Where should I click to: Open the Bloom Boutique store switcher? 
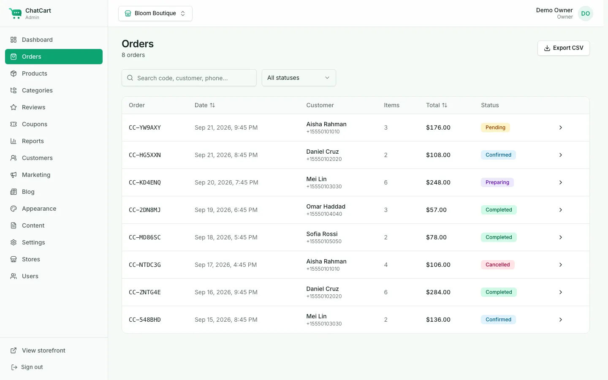(x=155, y=14)
